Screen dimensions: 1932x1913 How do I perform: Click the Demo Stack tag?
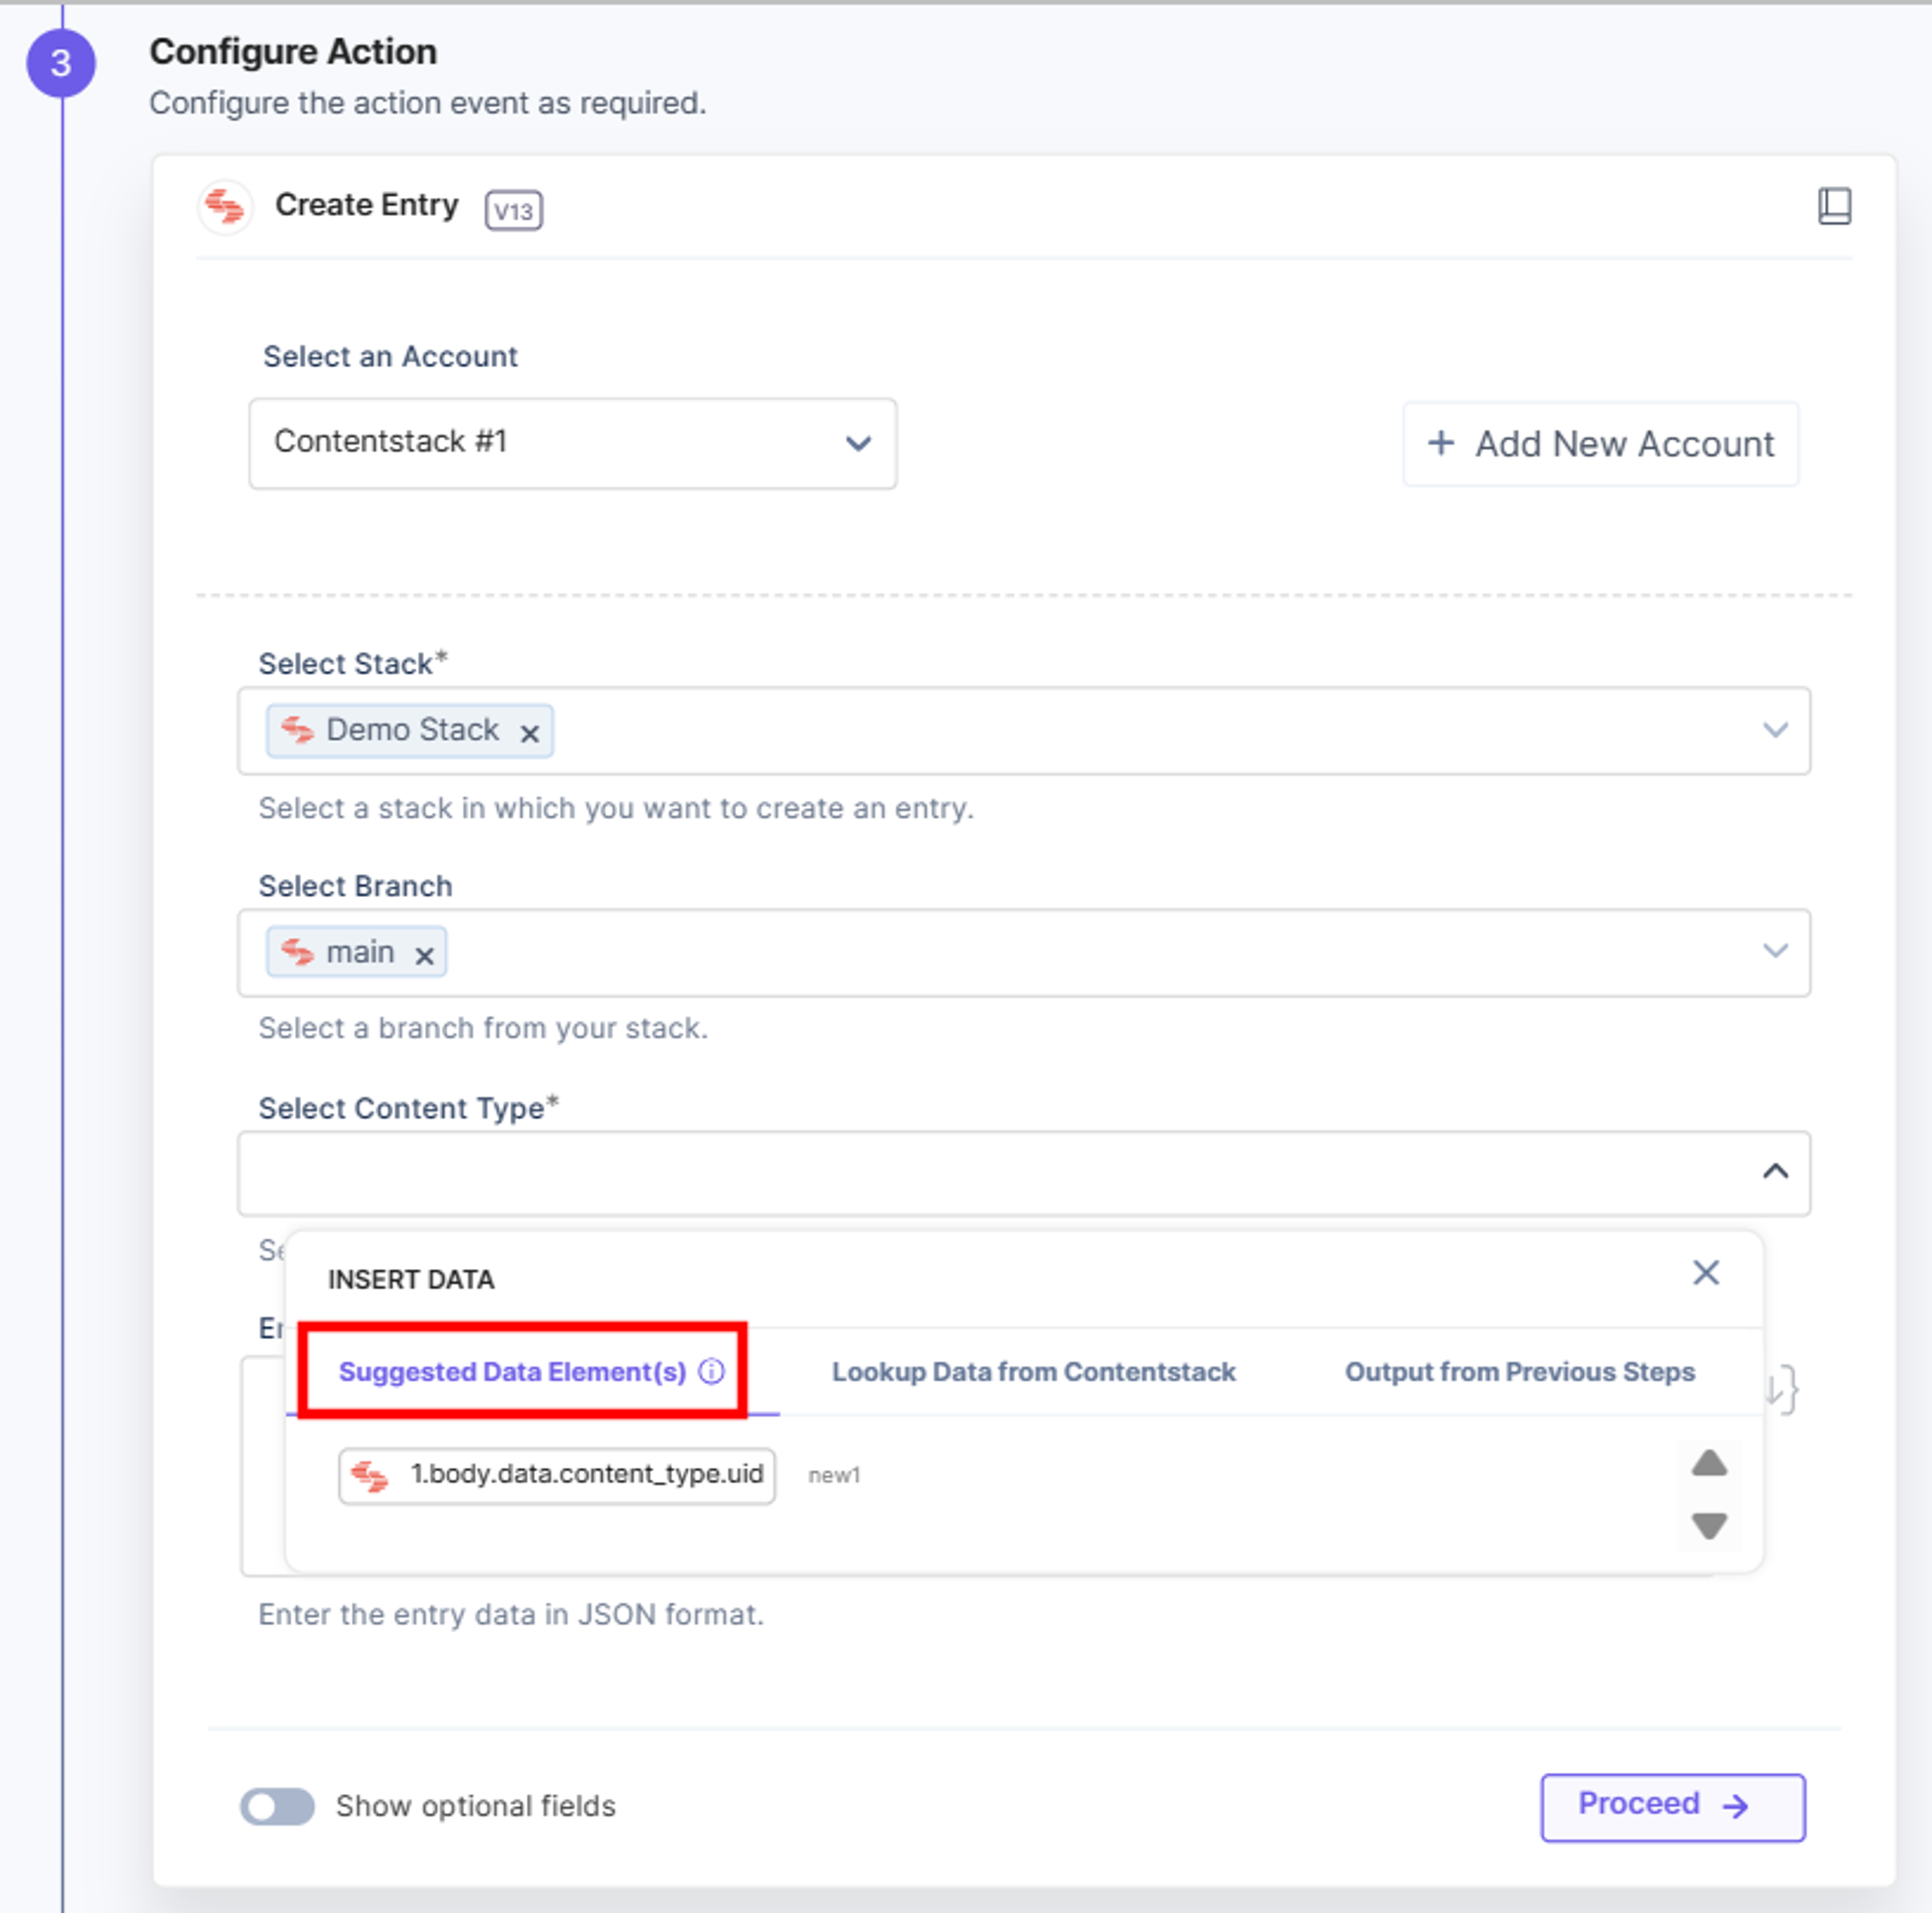click(409, 731)
